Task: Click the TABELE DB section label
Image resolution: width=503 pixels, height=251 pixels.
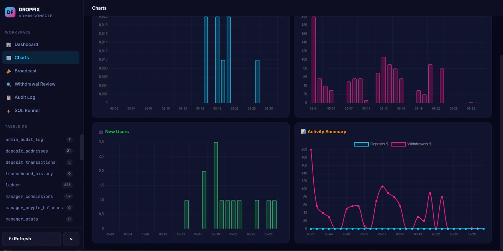Action: 16,127
